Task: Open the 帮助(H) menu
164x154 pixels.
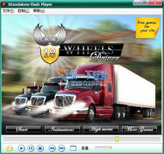Action: pos(39,11)
